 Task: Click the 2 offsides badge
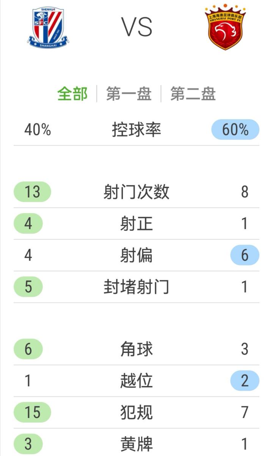pyautogui.click(x=245, y=380)
